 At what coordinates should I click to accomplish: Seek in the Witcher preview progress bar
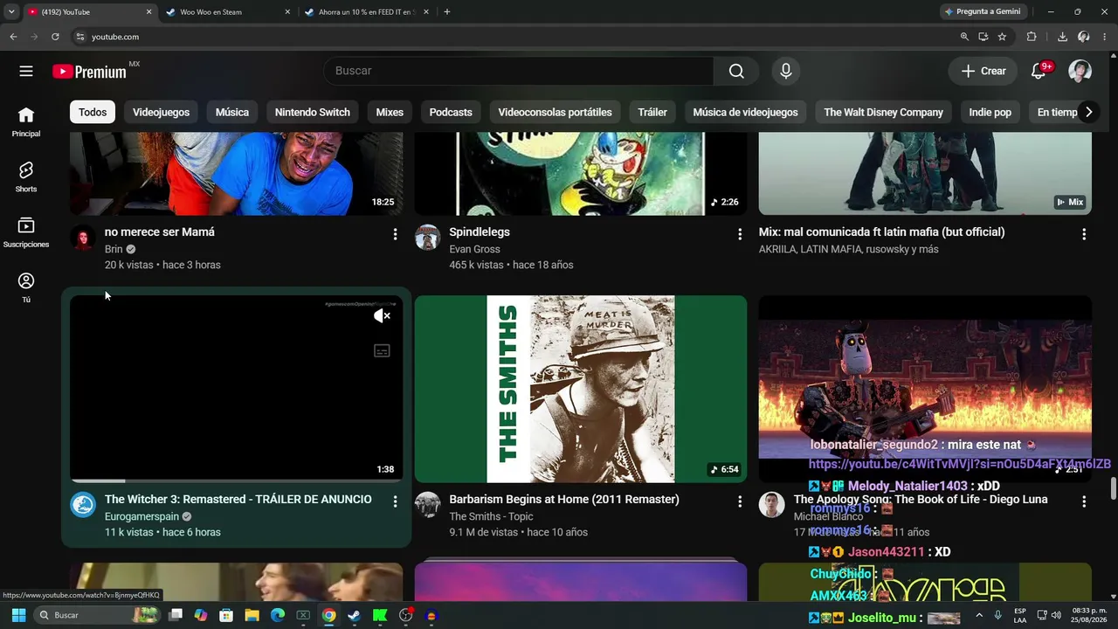point(236,480)
